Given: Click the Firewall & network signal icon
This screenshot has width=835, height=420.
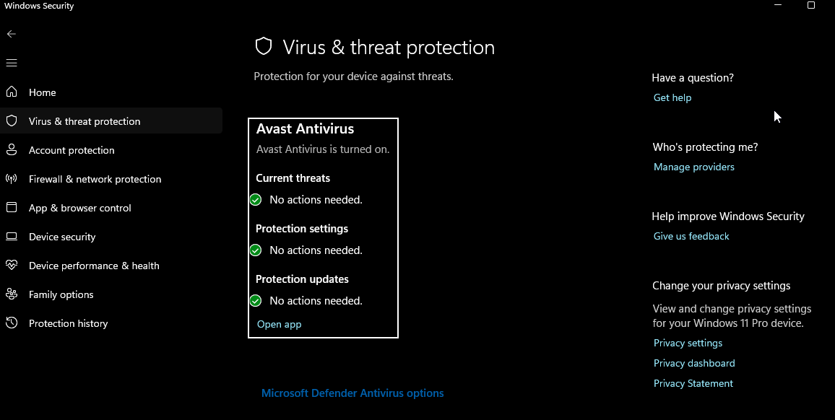Looking at the screenshot, I should tap(12, 178).
